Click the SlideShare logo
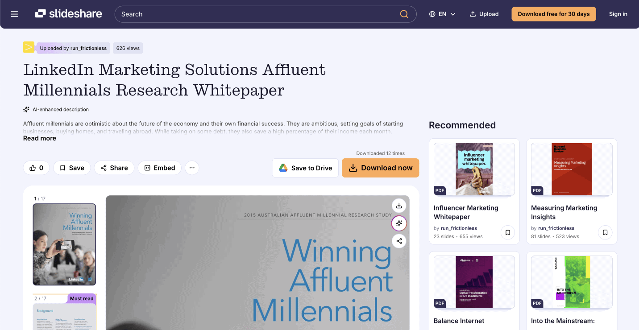The image size is (639, 330). click(x=69, y=14)
